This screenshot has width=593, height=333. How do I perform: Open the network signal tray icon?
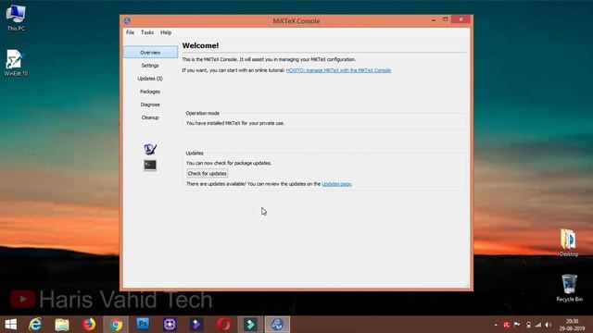coord(538,325)
